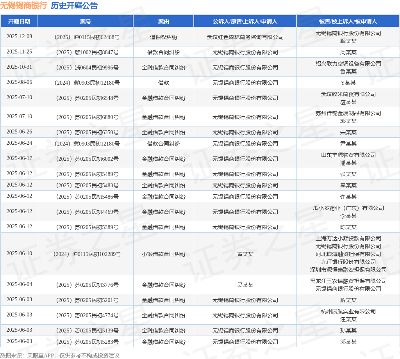Click defendant 许某某

(348, 197)
